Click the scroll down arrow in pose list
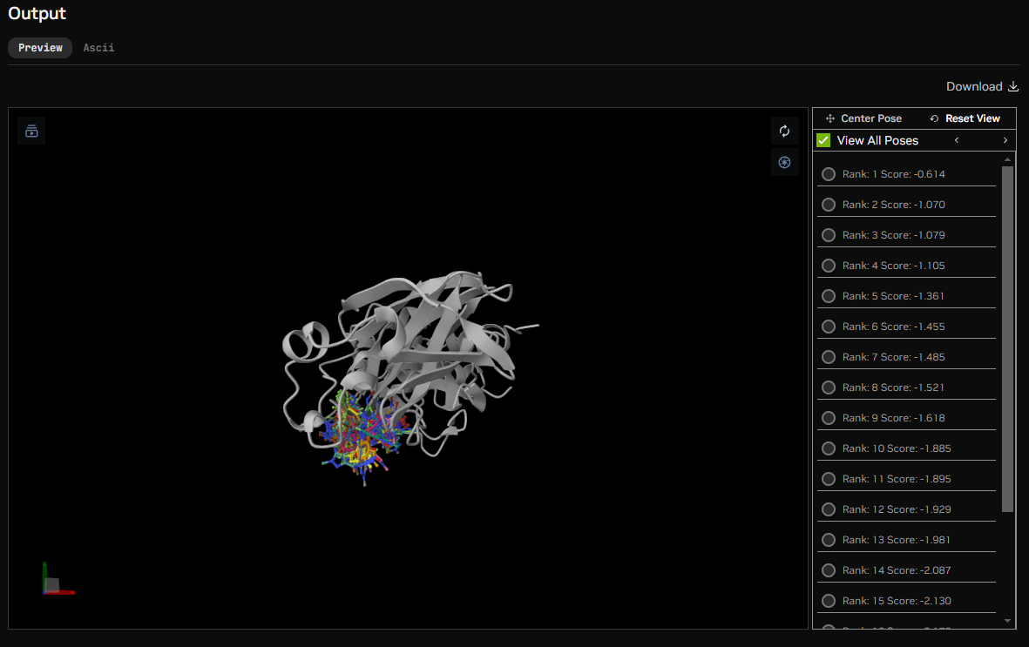This screenshot has height=647, width=1029. pos(1008,621)
